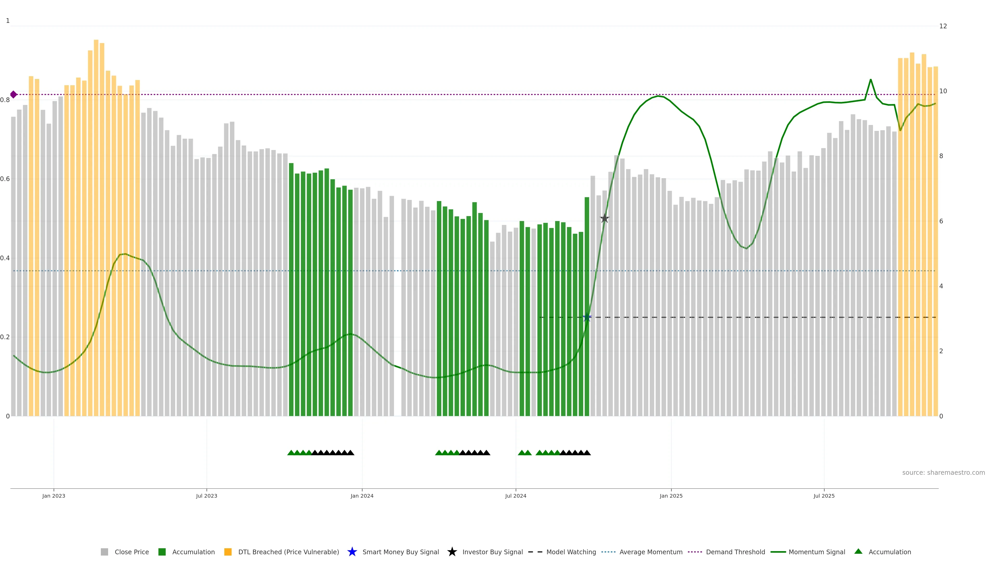Click the grey star marker on the chart
The image size is (998, 561).
click(x=604, y=218)
